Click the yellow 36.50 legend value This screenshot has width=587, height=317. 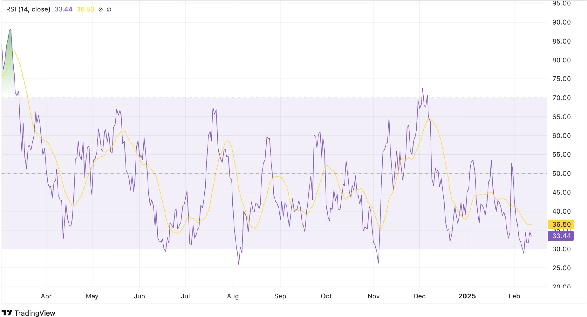click(85, 9)
